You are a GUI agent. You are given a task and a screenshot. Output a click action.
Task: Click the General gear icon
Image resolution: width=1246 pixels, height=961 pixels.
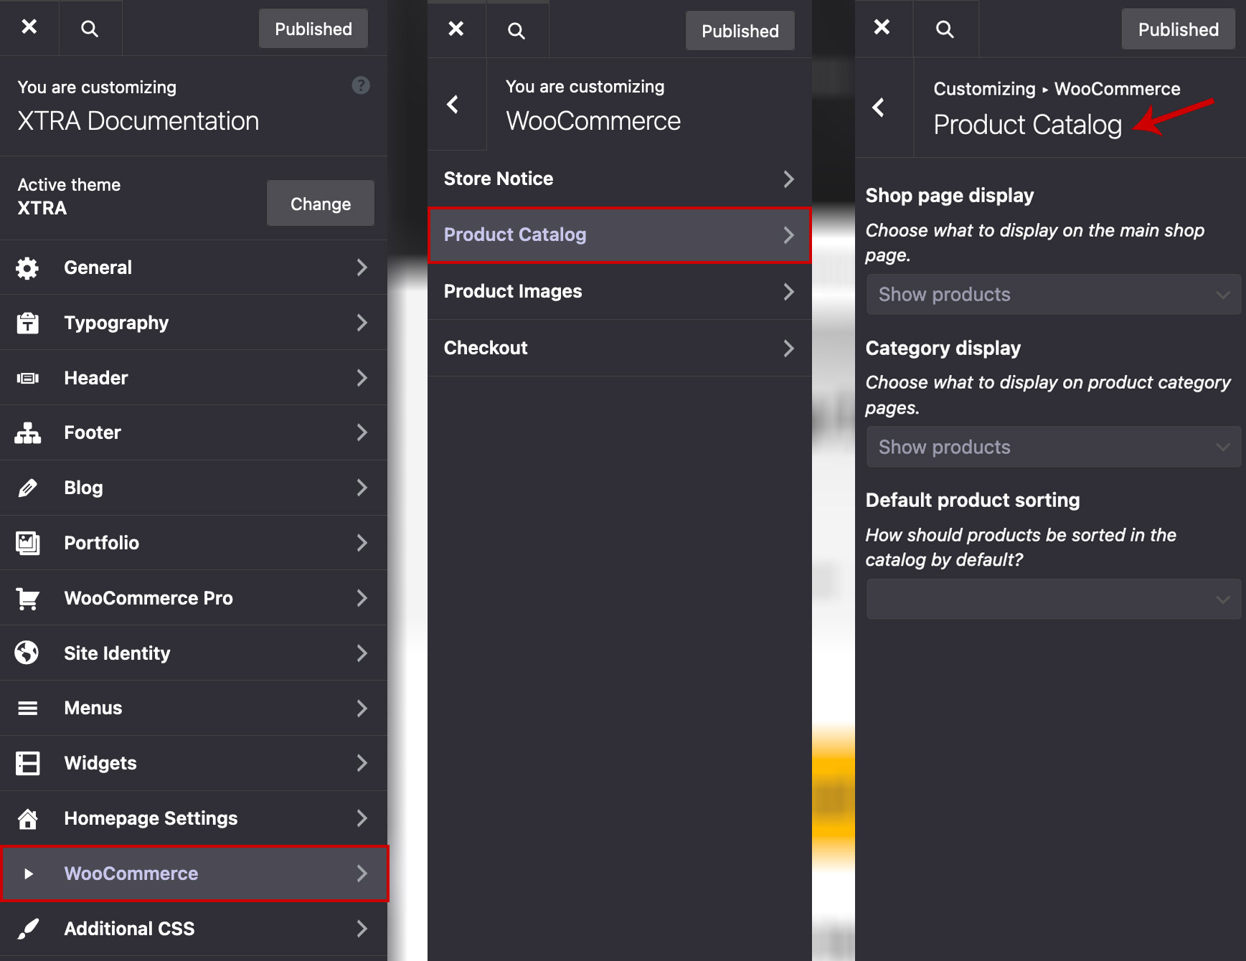coord(27,268)
